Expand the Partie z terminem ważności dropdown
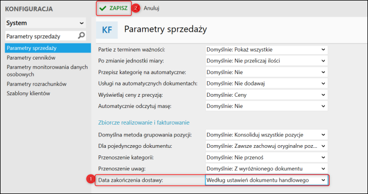This screenshot has height=194, width=368. [267, 49]
